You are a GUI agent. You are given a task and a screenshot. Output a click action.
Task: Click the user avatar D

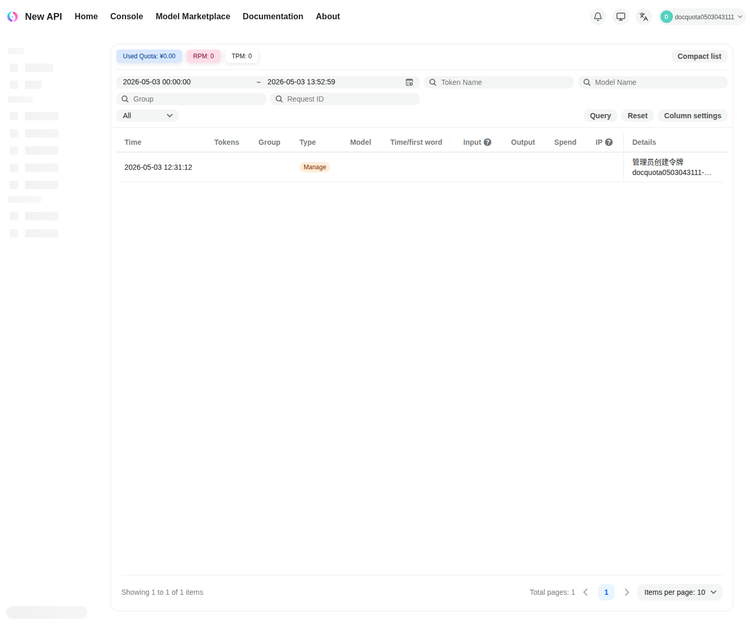[666, 17]
